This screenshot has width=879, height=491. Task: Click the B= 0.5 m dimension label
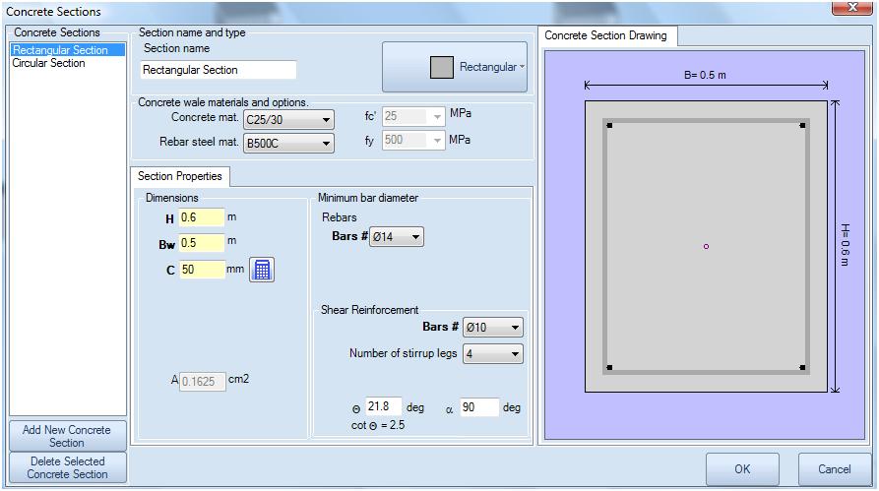pos(705,75)
